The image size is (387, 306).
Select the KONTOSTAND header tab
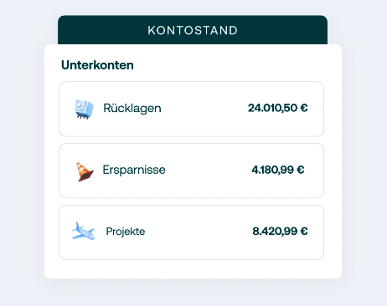pos(193,30)
